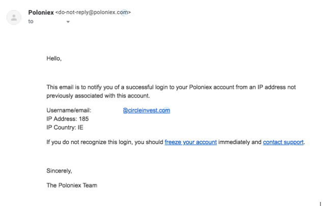Follow the "freeze your account" link

[x=191, y=142]
